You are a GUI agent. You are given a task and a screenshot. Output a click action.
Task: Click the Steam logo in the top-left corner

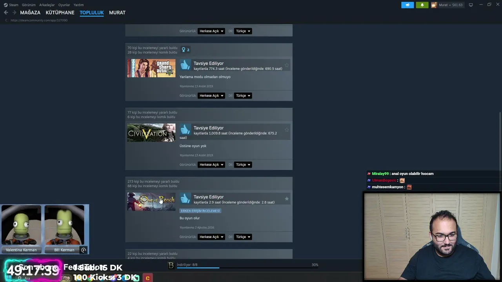point(5,5)
